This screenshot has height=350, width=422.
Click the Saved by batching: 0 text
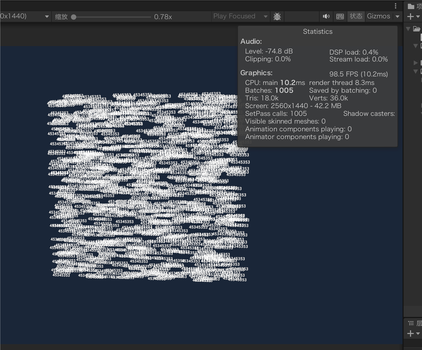pyautogui.click(x=343, y=90)
